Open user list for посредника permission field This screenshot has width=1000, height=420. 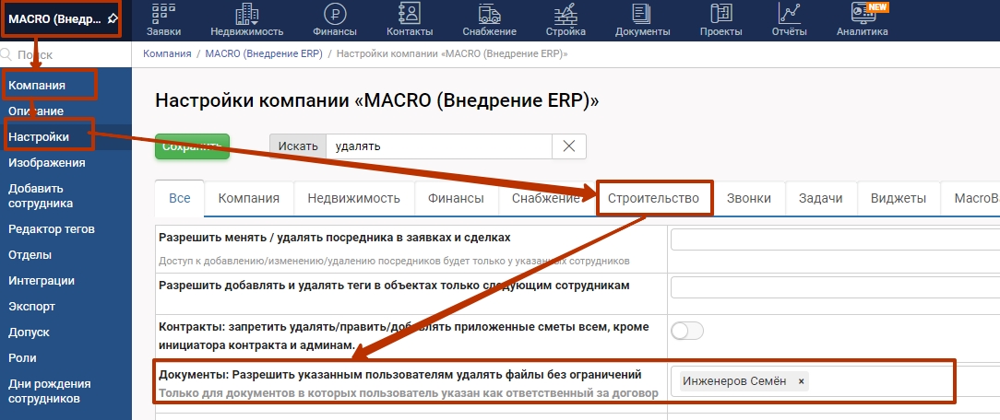(835, 239)
